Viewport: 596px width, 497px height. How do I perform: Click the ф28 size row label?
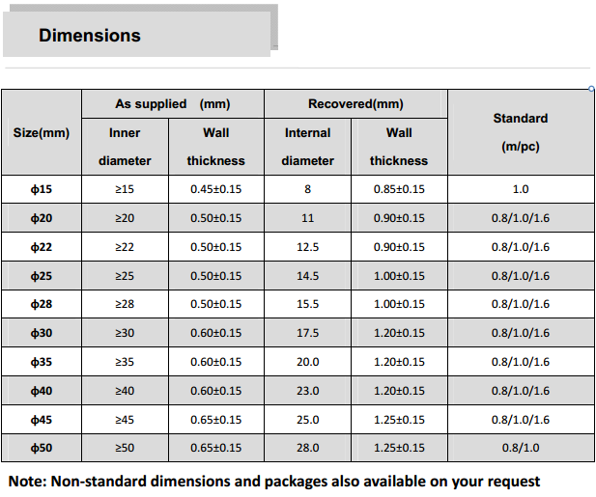(42, 304)
